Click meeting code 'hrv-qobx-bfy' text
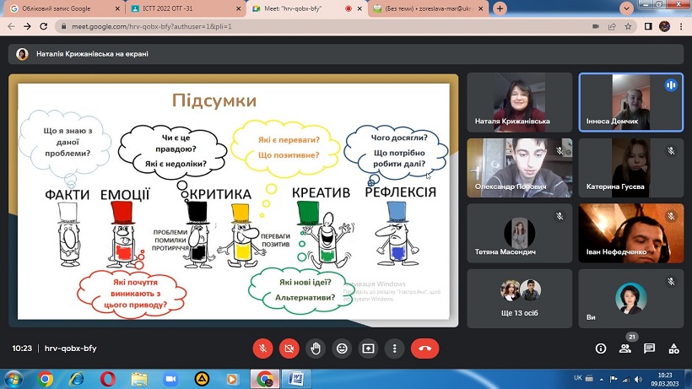The height and width of the screenshot is (389, 692). point(71,348)
